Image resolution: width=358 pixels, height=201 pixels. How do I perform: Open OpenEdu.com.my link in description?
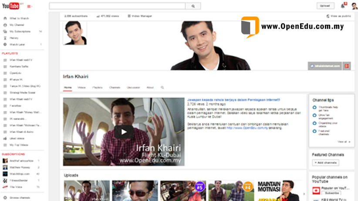(x=247, y=128)
